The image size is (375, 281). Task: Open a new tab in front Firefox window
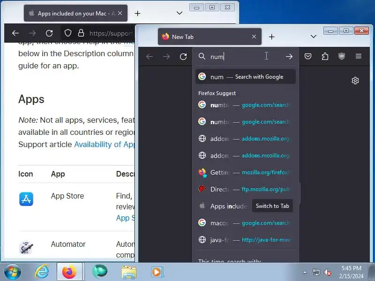point(271,37)
